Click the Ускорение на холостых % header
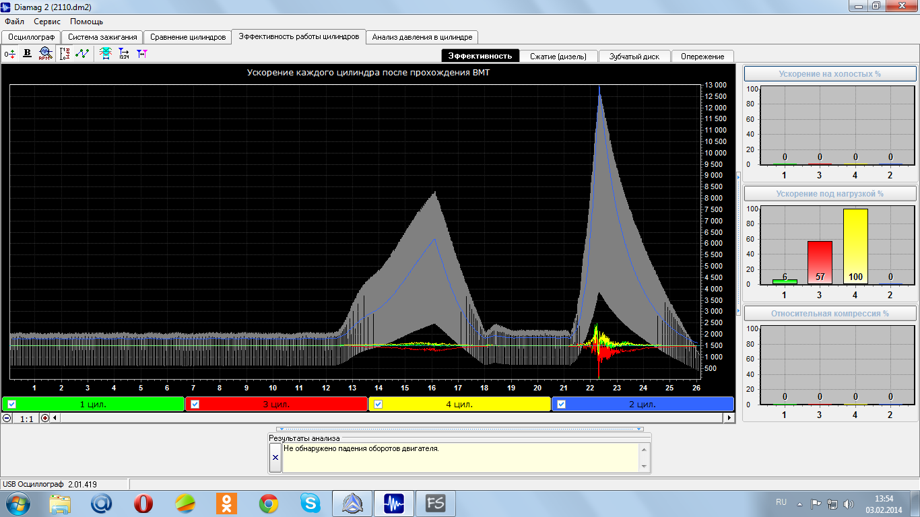This screenshot has height=517, width=920. 830,74
